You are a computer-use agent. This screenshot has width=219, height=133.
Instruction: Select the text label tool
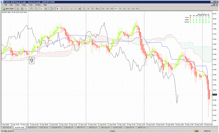tap(93, 9)
